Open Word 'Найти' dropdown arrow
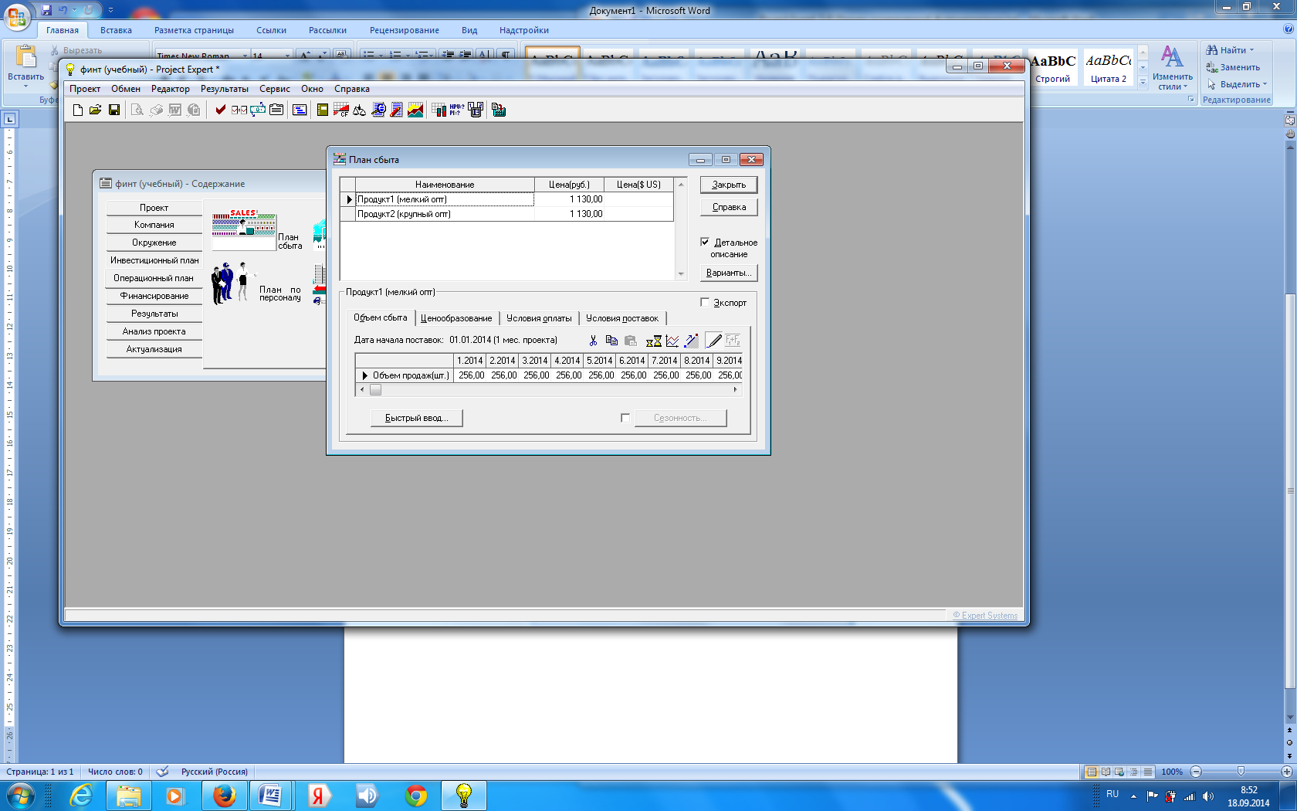The width and height of the screenshot is (1297, 811). point(1251,50)
